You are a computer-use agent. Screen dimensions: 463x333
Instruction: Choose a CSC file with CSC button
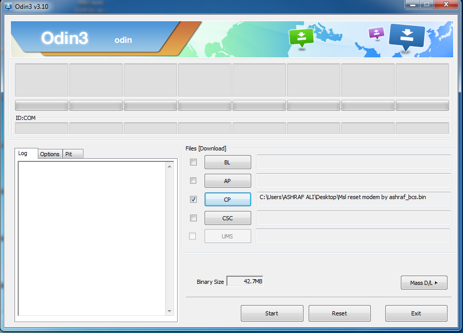[228, 218]
